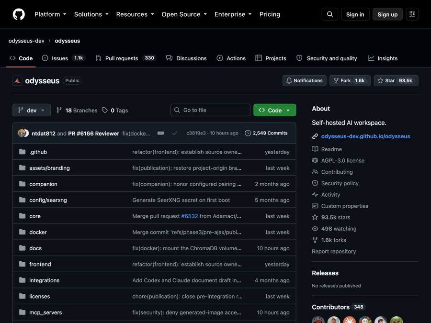Open the Releases heading link
This screenshot has width=431, height=323.
point(325,273)
